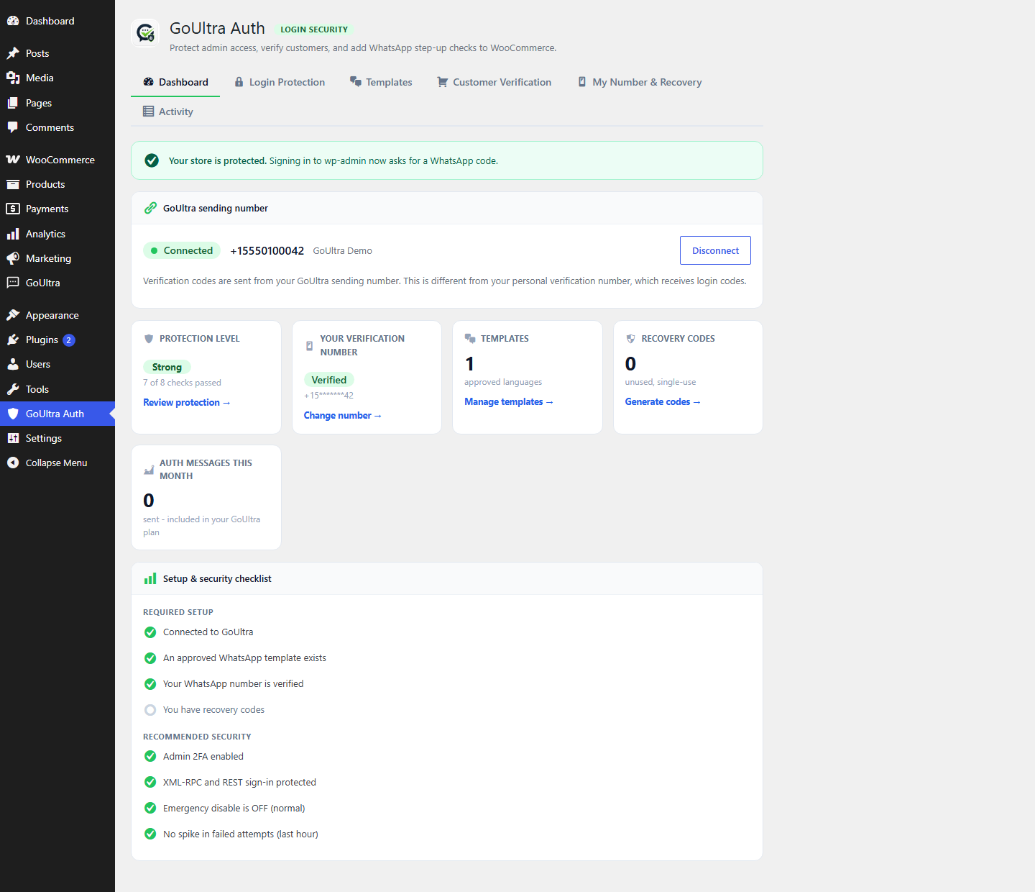
Task: Click the masked number +15*******42
Action: click(328, 396)
